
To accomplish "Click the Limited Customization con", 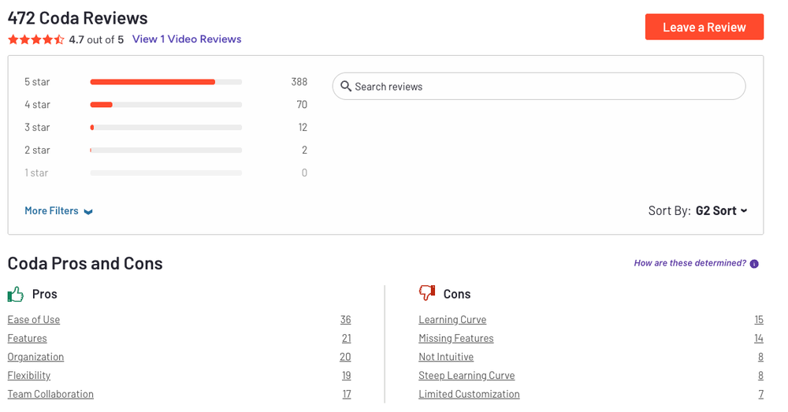I will (x=469, y=394).
